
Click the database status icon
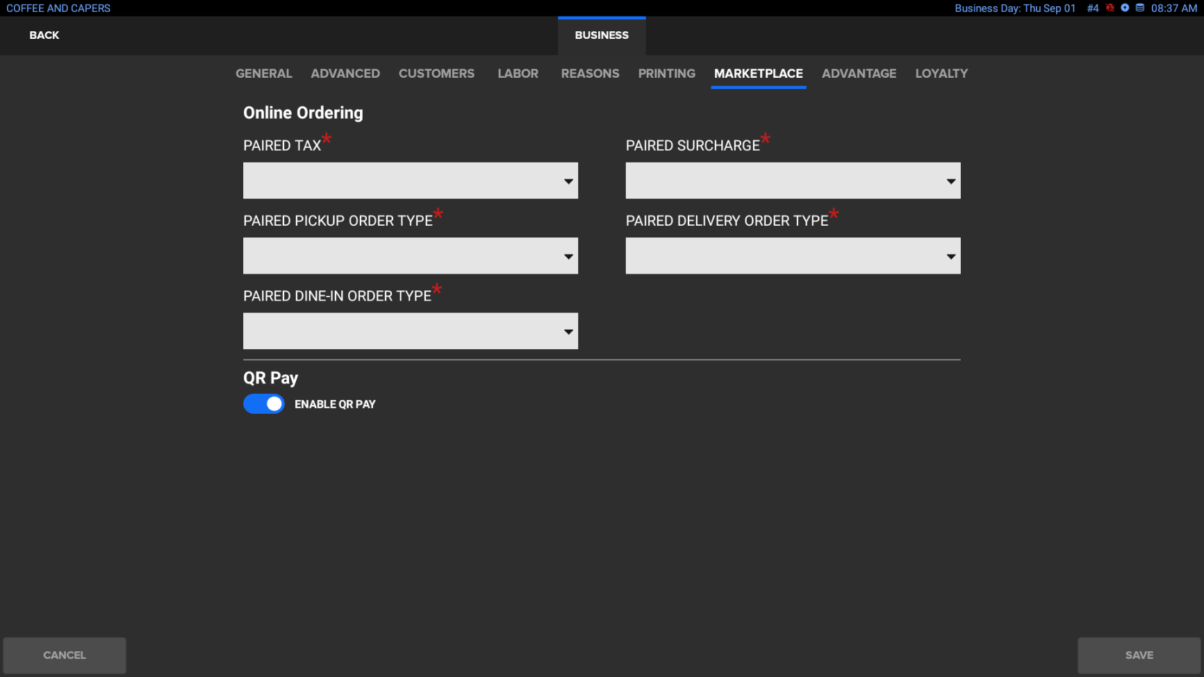[1140, 8]
